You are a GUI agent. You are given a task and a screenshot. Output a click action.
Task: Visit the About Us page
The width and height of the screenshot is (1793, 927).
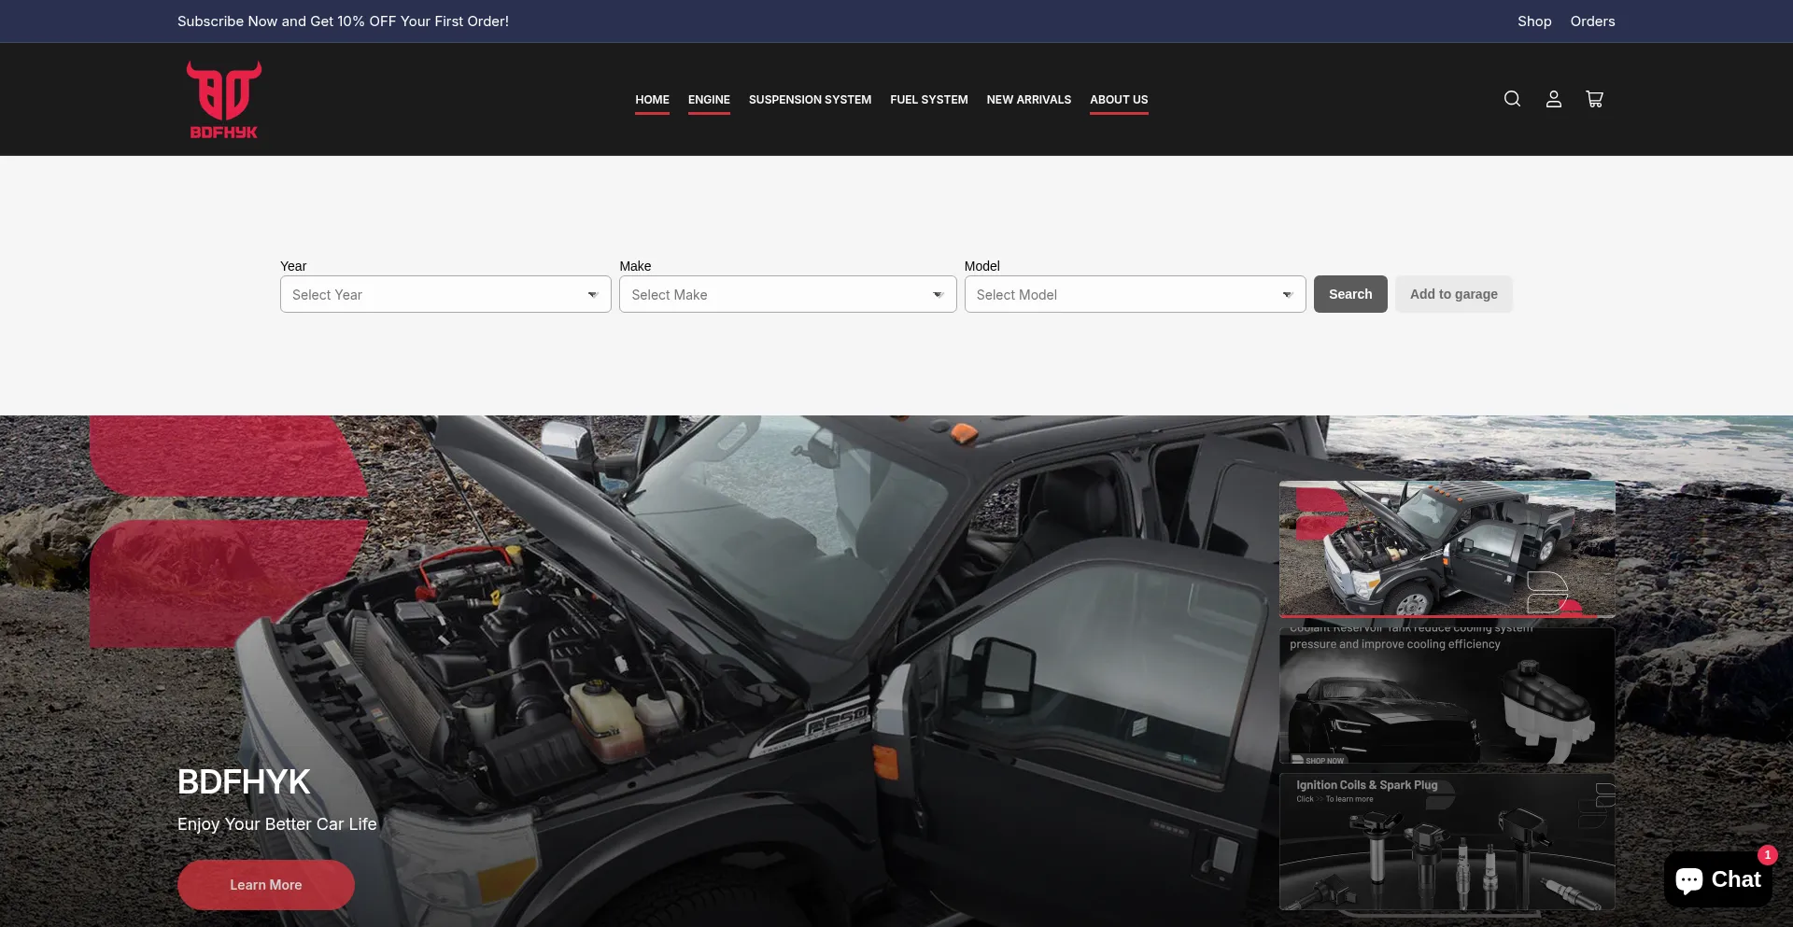point(1119,100)
